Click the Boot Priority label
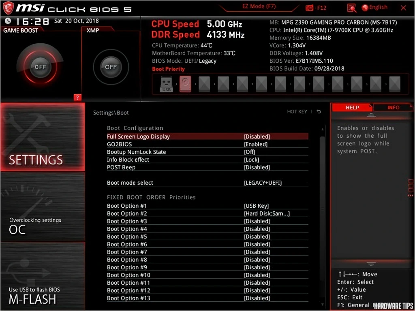The image size is (415, 311). coord(168,69)
